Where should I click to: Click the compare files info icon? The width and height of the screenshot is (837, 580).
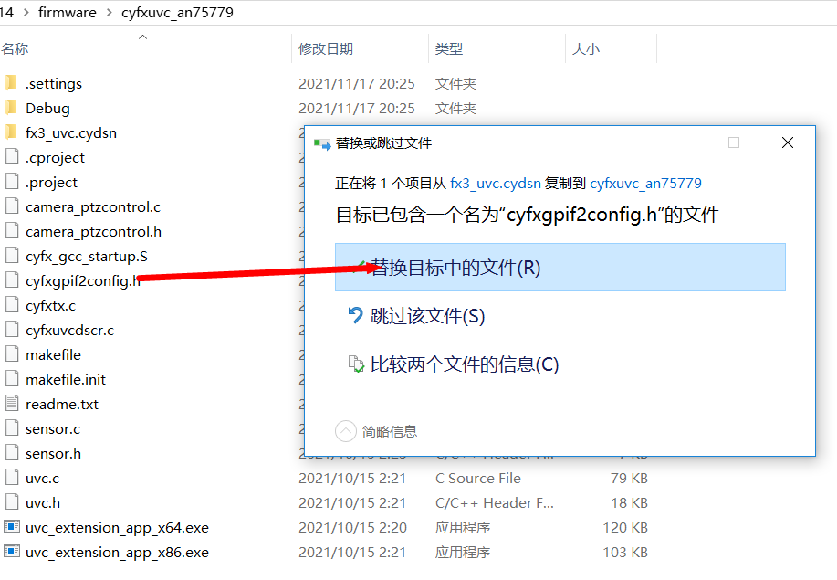pyautogui.click(x=356, y=364)
